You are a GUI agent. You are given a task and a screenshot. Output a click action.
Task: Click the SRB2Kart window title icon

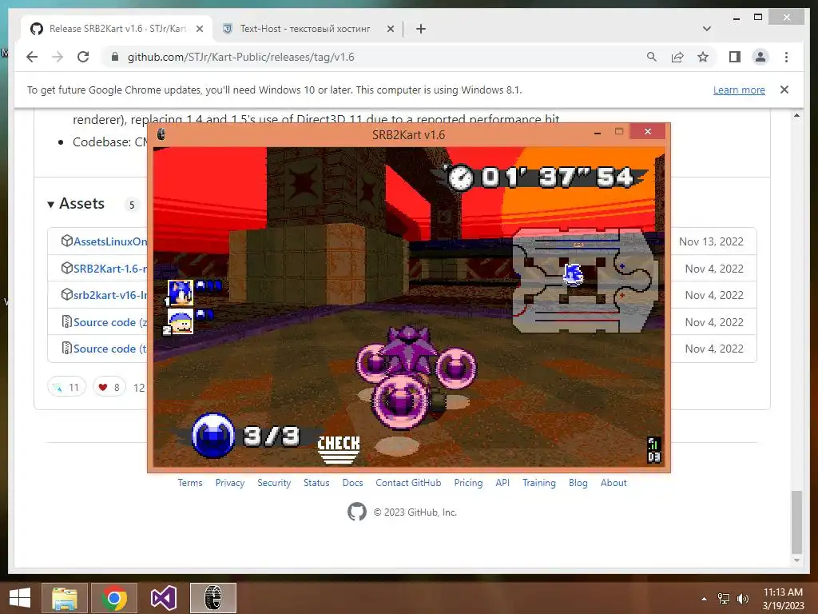tap(161, 134)
